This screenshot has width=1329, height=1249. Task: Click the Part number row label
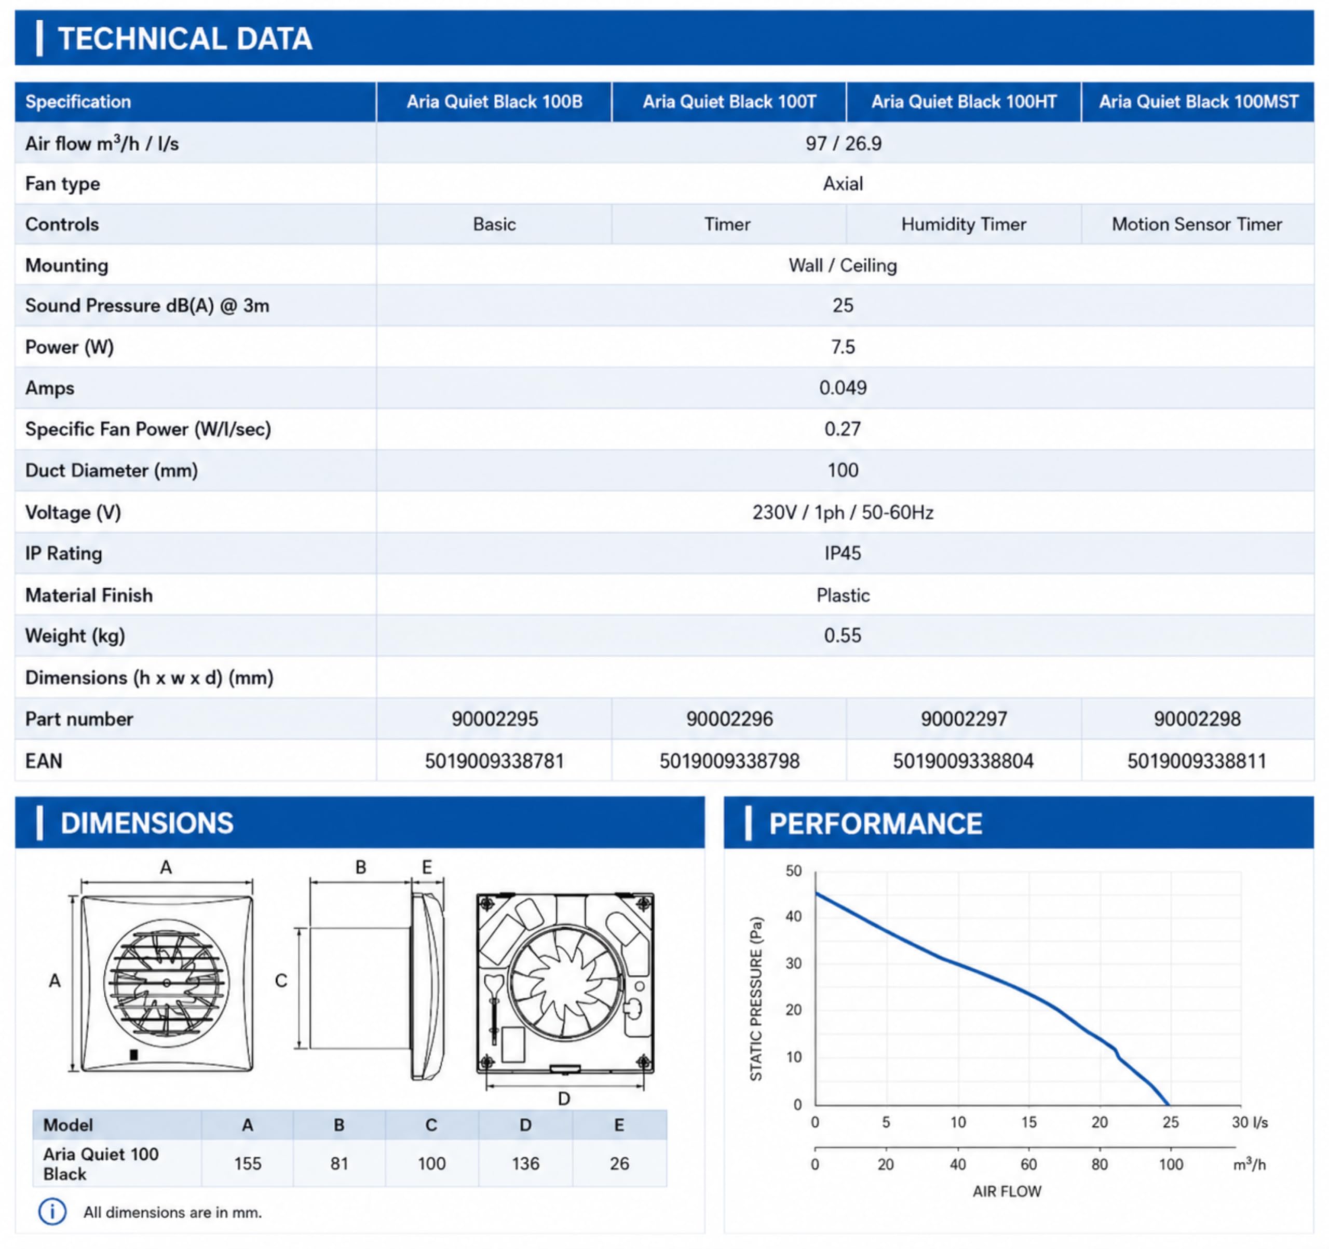click(79, 719)
